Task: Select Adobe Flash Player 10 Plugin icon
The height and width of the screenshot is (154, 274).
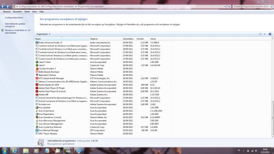Action: click(x=37, y=88)
